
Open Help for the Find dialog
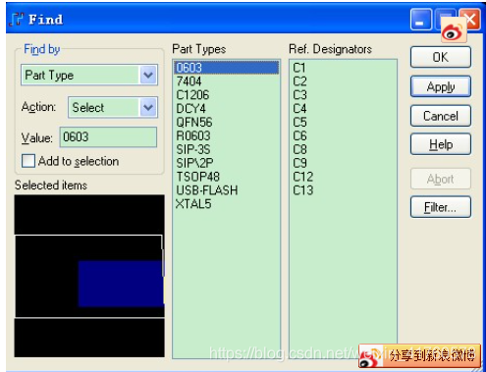pyautogui.click(x=441, y=144)
